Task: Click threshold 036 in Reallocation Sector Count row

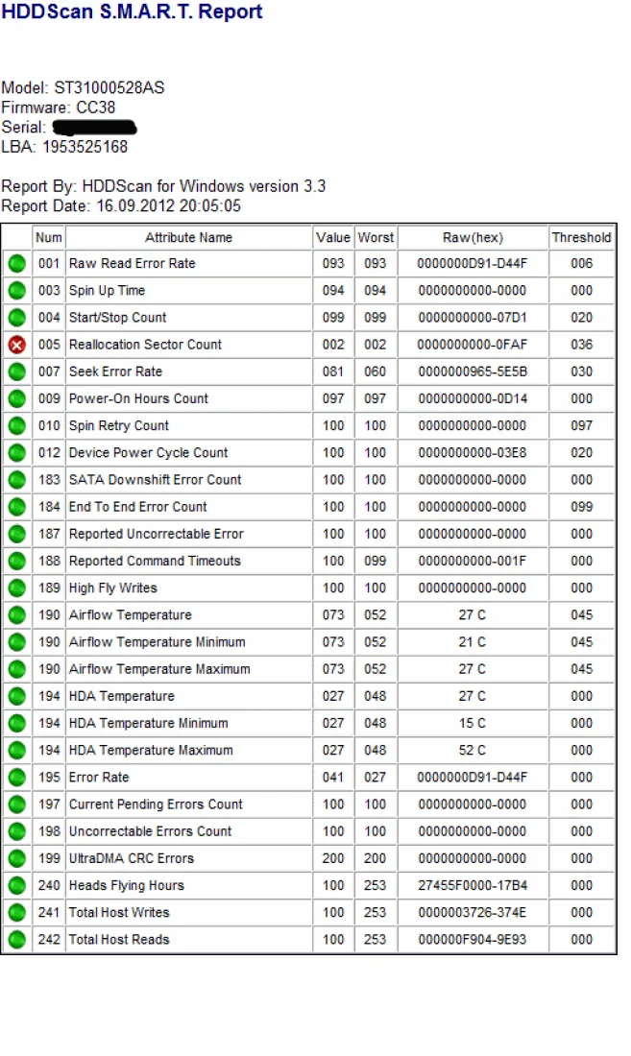Action: click(582, 344)
